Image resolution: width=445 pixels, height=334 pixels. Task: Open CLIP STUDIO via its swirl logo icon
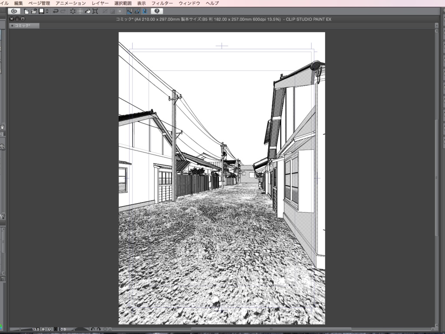tap(13, 12)
